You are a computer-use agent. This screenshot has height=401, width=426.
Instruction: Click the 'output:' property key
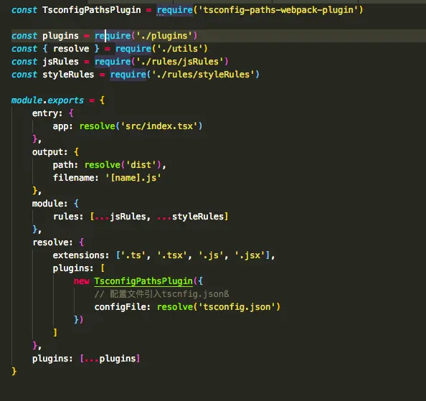pyautogui.click(x=49, y=152)
